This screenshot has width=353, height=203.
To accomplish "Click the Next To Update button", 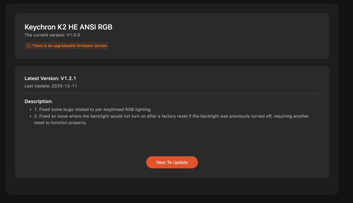I will (172, 162).
